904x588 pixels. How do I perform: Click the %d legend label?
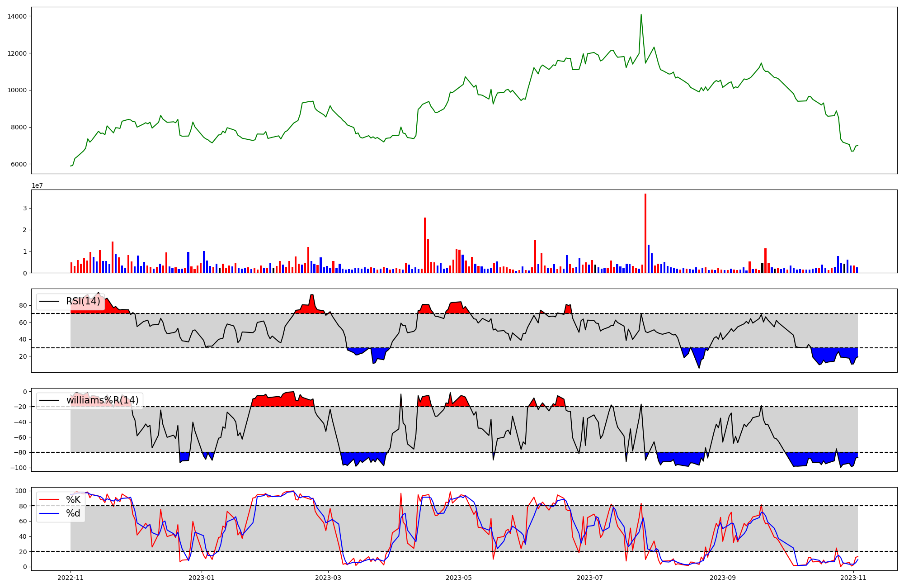coord(73,513)
